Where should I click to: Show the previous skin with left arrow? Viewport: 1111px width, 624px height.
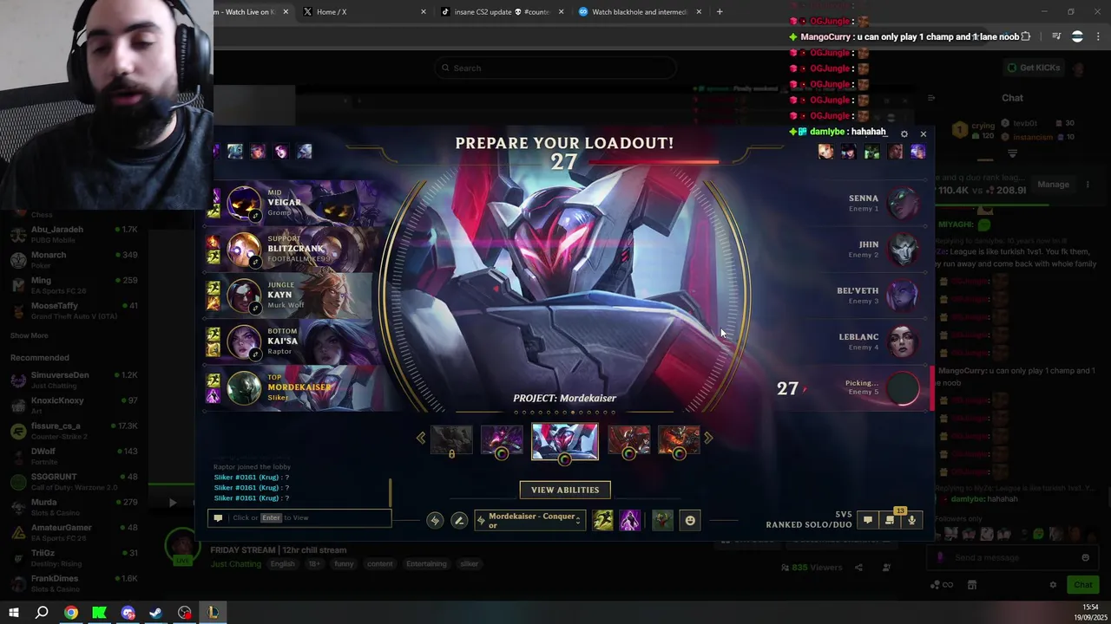[x=421, y=439]
